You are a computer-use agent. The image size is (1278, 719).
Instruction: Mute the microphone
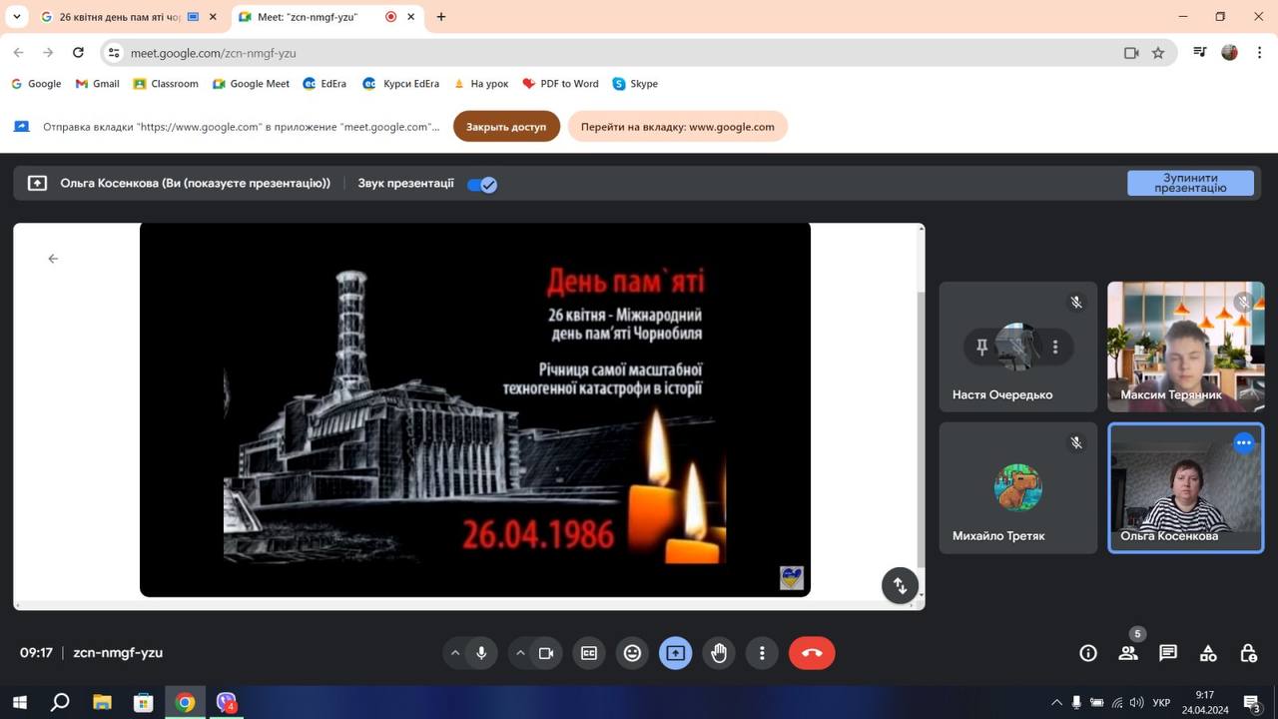481,653
